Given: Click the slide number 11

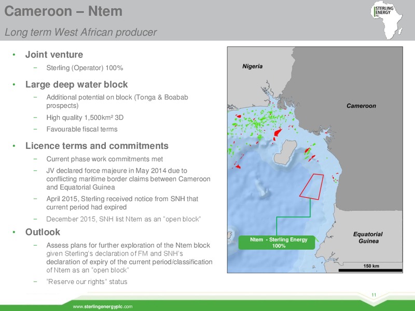Looking at the screenshot, I should (x=374, y=295).
